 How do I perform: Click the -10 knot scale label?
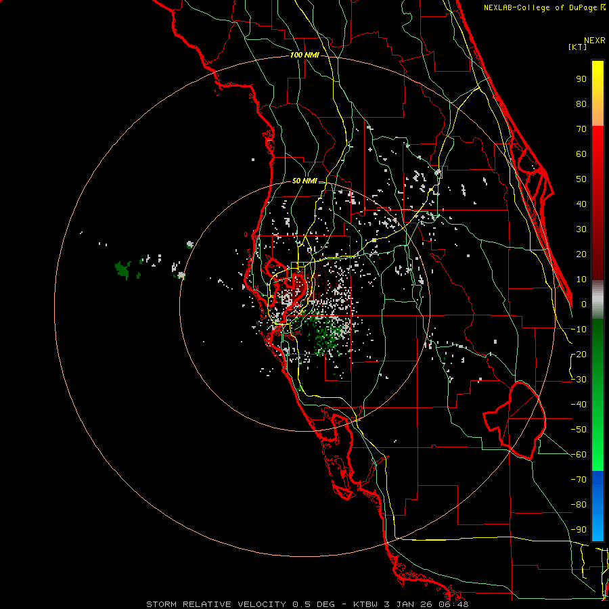(579, 330)
